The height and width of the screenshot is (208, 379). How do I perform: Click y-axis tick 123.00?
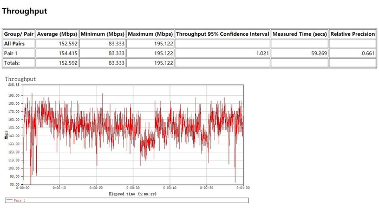point(14,152)
